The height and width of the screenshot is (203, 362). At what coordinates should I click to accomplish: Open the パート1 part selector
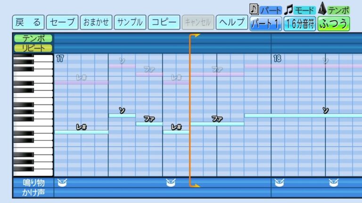click(266, 23)
